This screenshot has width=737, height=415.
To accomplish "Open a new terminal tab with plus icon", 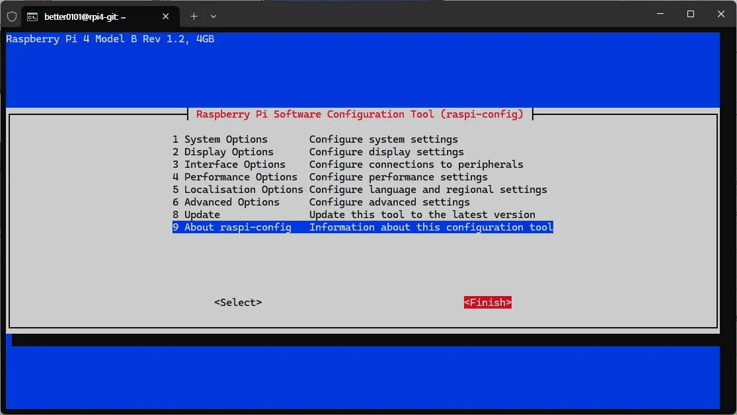I will [x=194, y=17].
